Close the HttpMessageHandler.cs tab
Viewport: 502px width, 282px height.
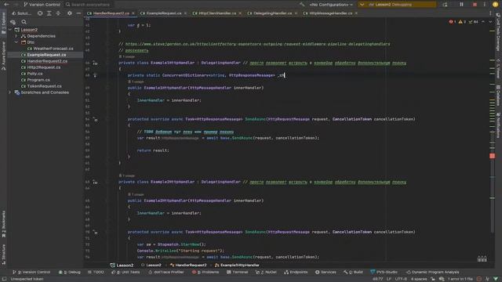point(356,13)
